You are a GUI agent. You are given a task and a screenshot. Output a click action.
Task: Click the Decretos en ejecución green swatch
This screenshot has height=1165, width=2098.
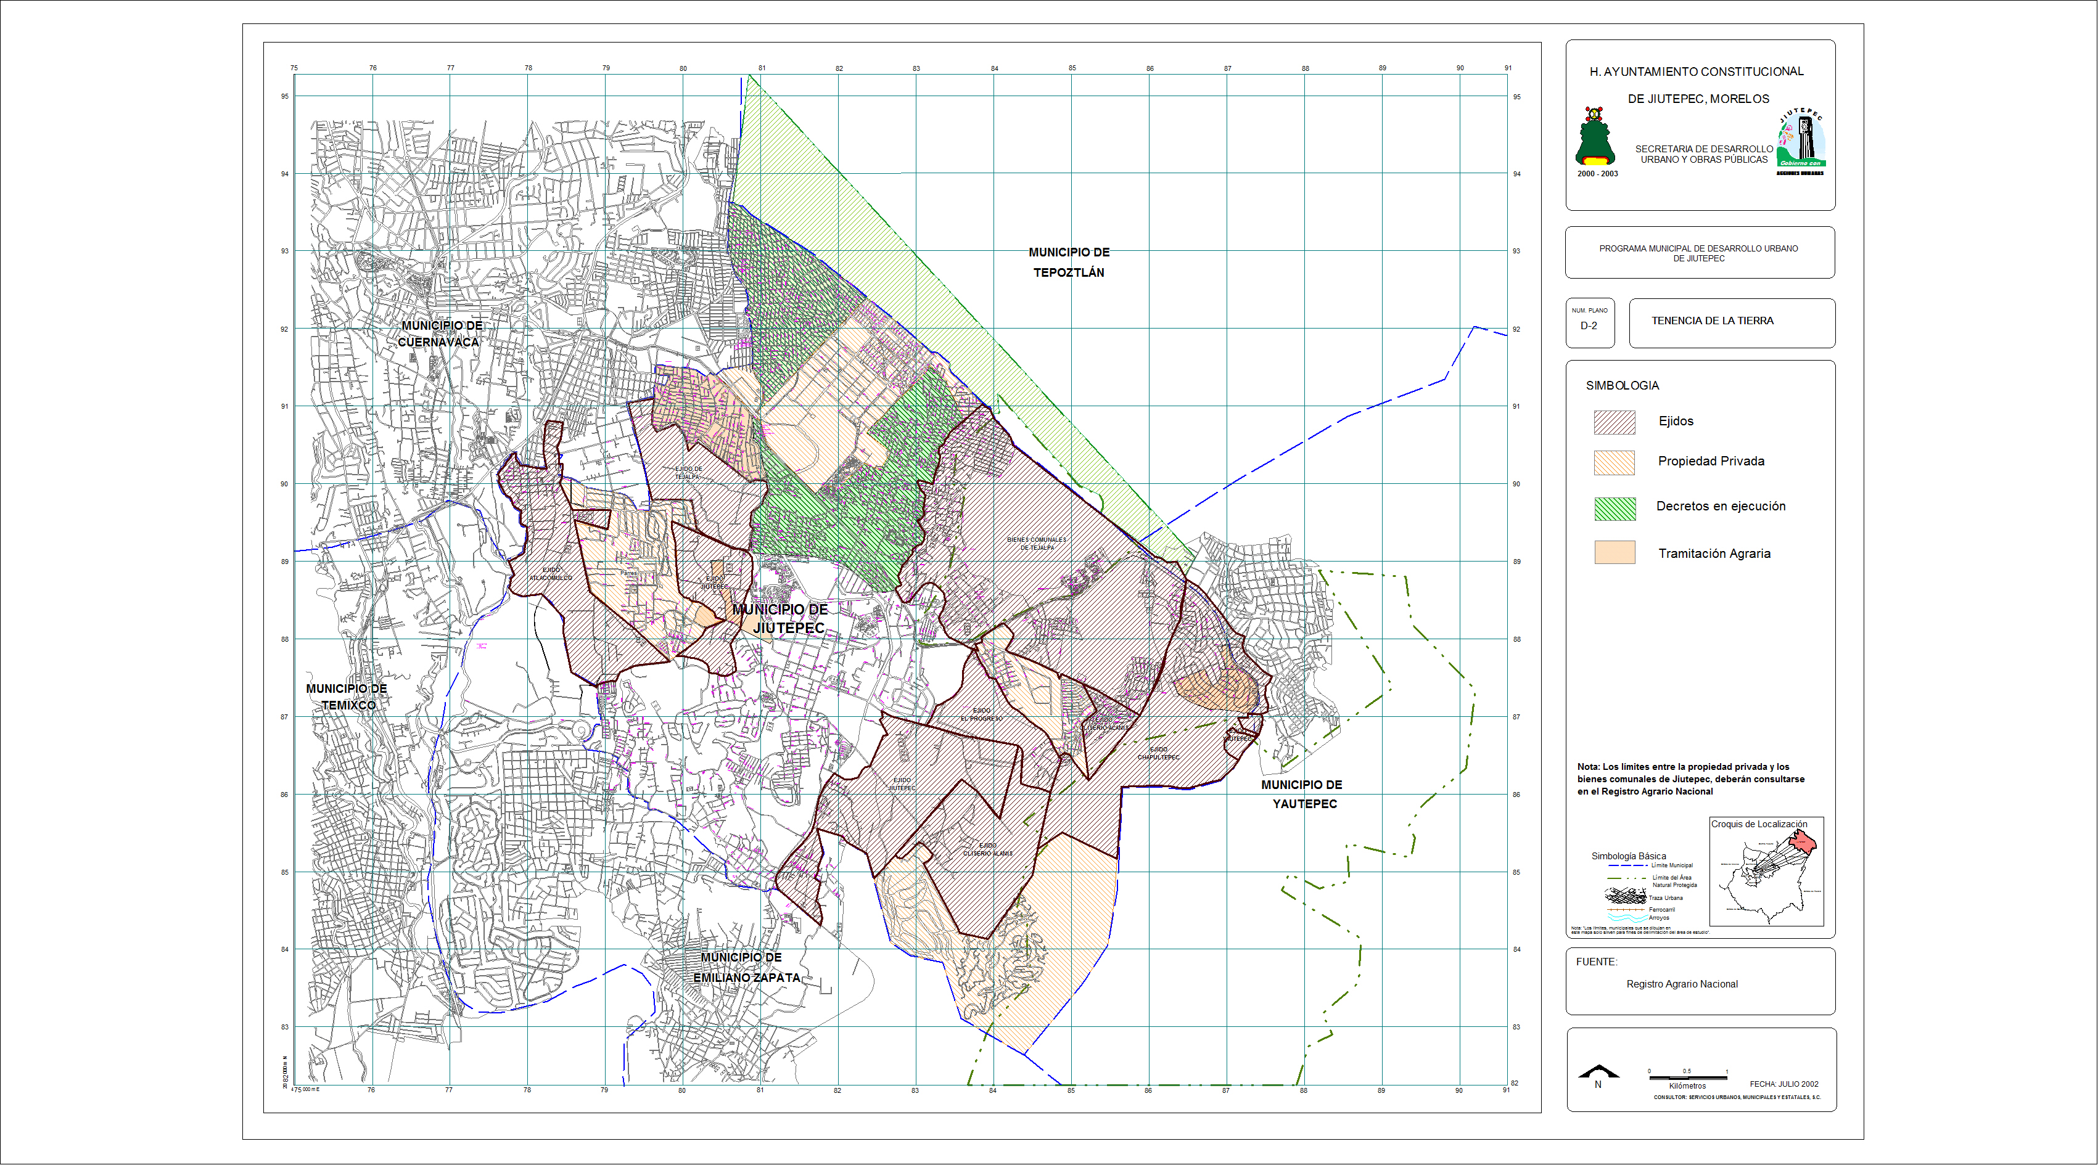pos(1615,509)
